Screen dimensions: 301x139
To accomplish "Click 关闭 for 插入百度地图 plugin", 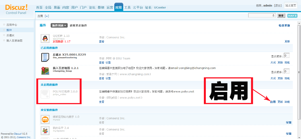I will tap(273, 79).
